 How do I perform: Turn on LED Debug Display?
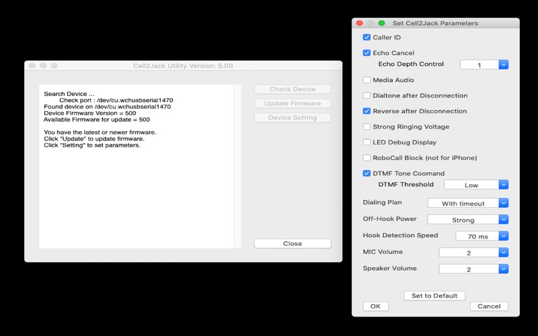[x=367, y=142]
